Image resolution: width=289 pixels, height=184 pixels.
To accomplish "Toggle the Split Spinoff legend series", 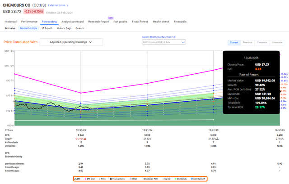I will (198, 179).
